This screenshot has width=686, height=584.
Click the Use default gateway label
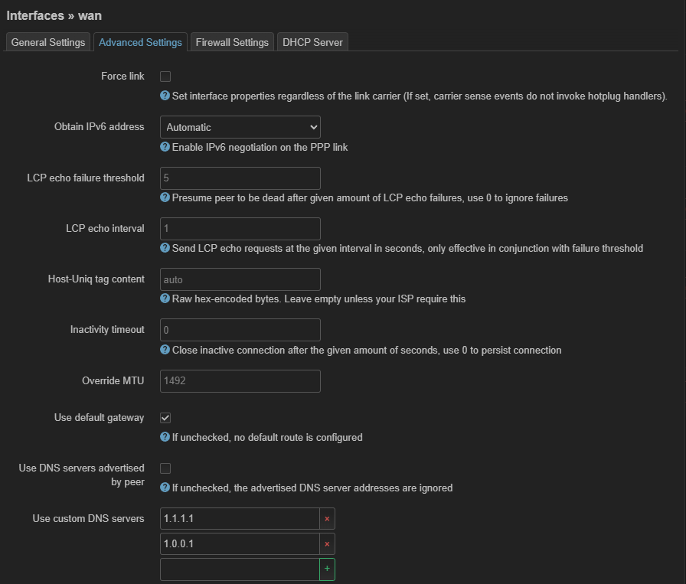[x=99, y=418]
